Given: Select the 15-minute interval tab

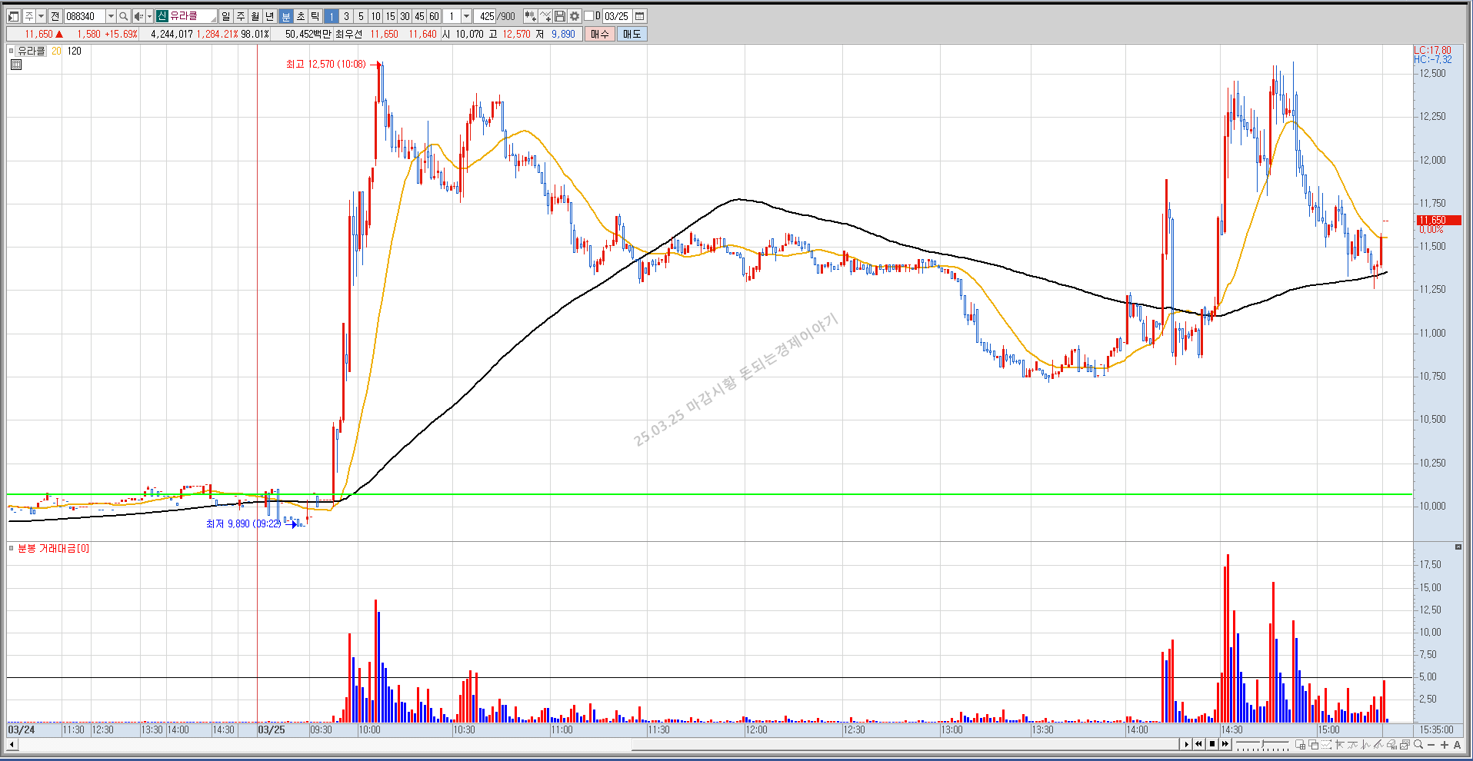Looking at the screenshot, I should click(390, 16).
